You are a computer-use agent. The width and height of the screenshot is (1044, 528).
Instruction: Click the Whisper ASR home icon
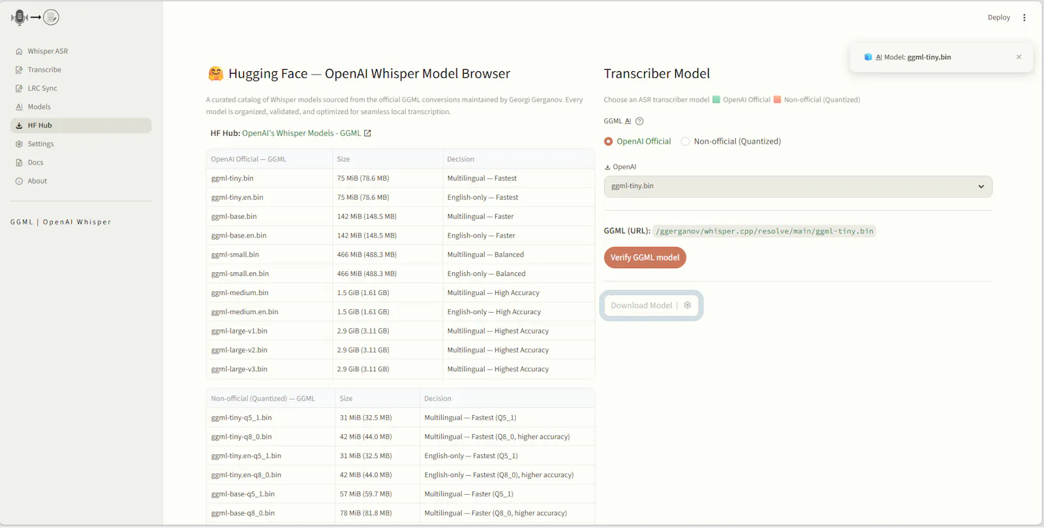tap(19, 52)
